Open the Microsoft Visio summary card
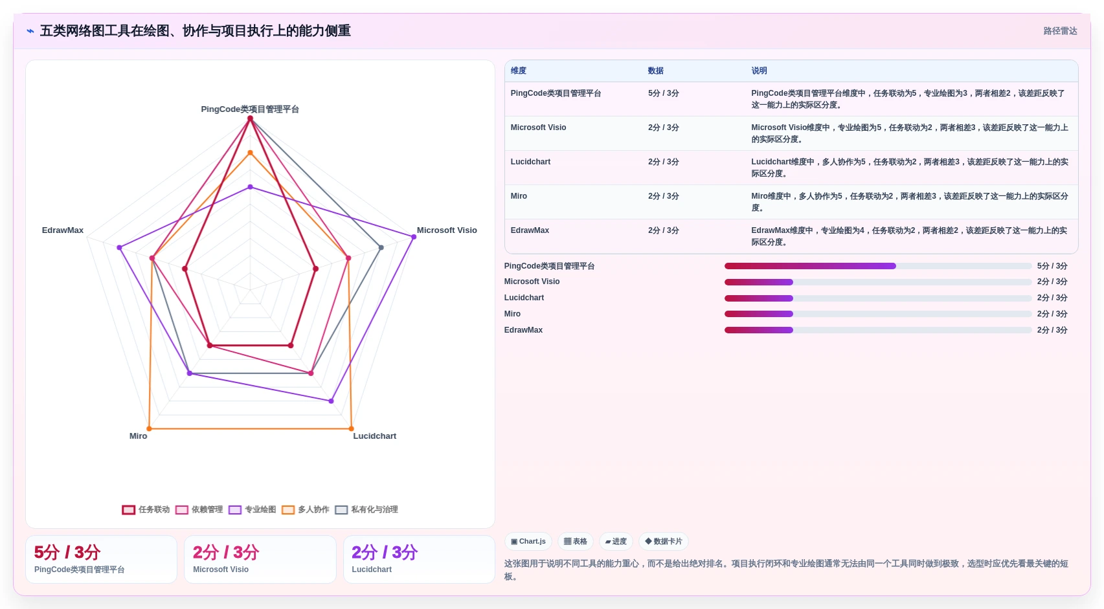1104x609 pixels. click(260, 560)
